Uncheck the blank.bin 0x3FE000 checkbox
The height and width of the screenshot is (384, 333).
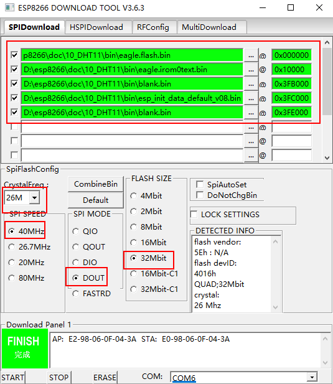(x=14, y=112)
